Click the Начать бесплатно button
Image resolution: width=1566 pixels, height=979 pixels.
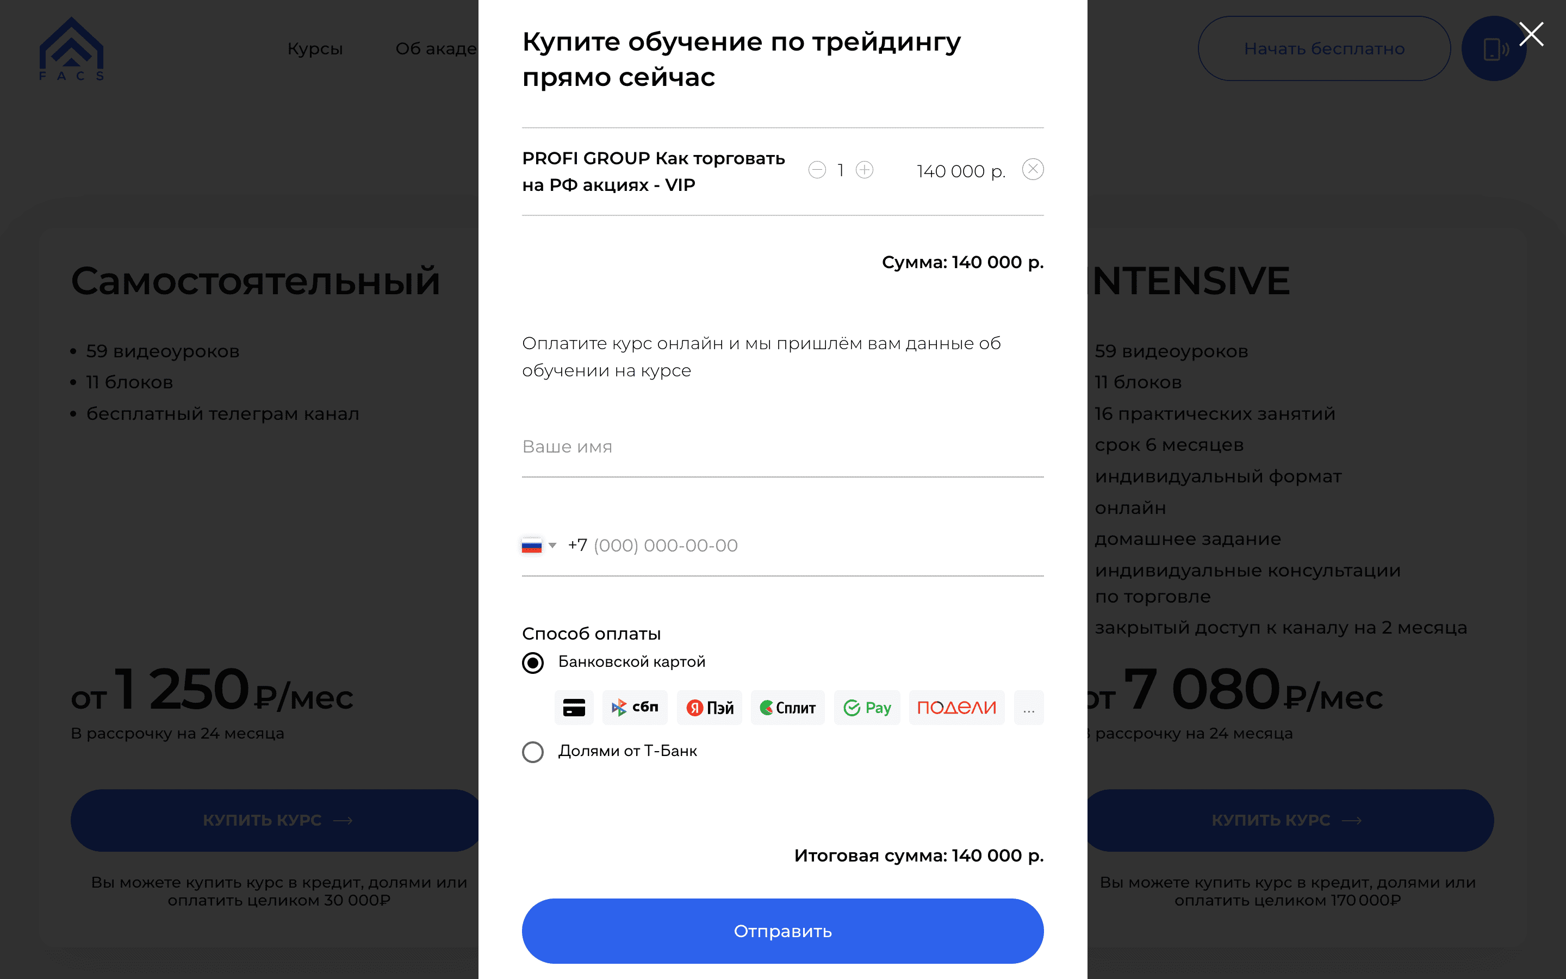1323,48
